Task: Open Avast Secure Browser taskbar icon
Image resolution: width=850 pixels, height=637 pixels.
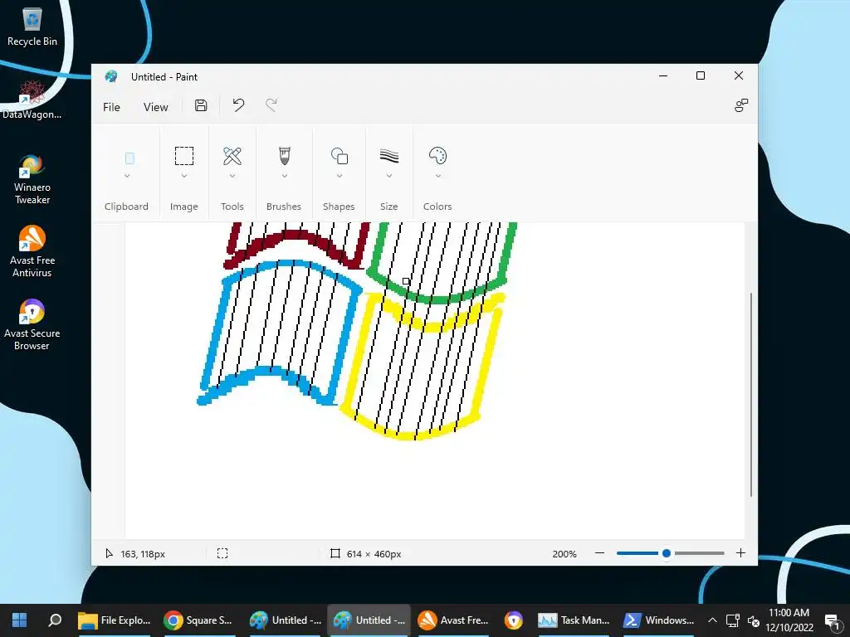Action: tap(513, 620)
